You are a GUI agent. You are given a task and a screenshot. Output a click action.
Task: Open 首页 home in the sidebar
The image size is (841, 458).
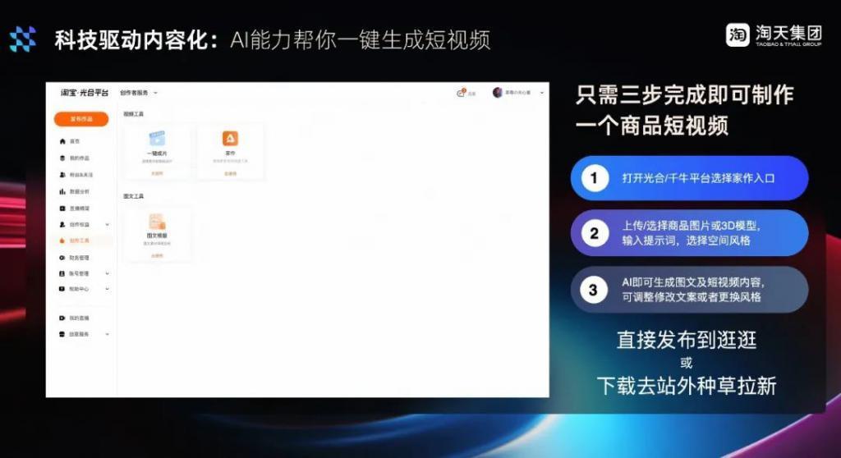click(70, 141)
